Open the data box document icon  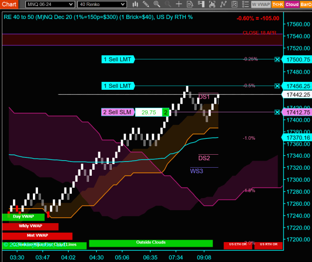pyautogui.click(x=190, y=4)
